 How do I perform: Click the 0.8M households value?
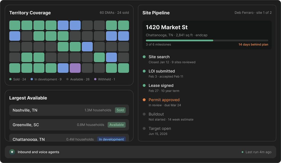click(90, 125)
